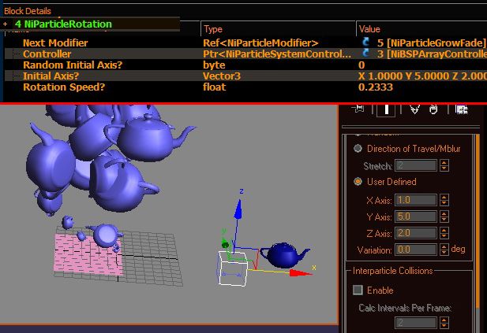Click the 5 [NiParticleGrowFade] value text

coord(432,43)
